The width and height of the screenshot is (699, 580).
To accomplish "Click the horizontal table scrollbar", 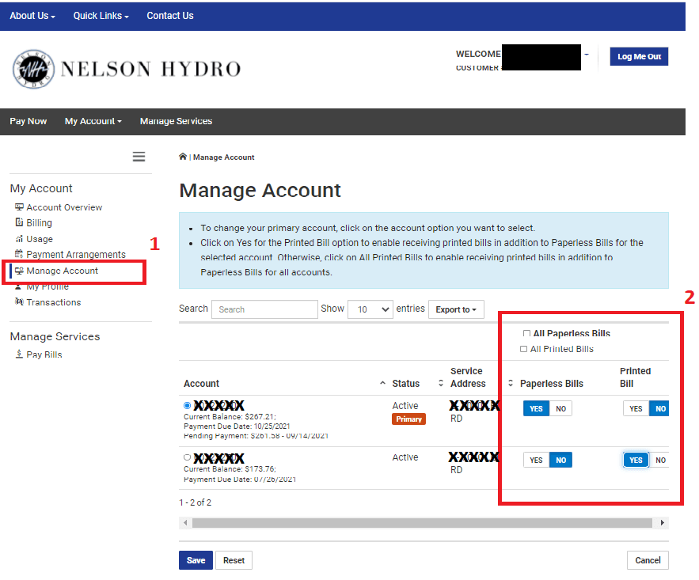I will [x=423, y=523].
